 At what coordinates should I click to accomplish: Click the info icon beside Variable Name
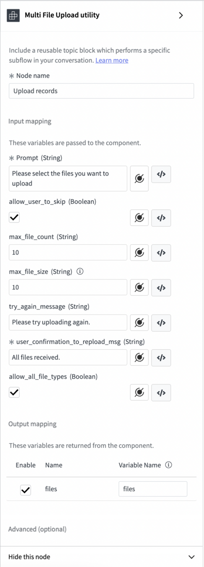[x=168, y=465]
